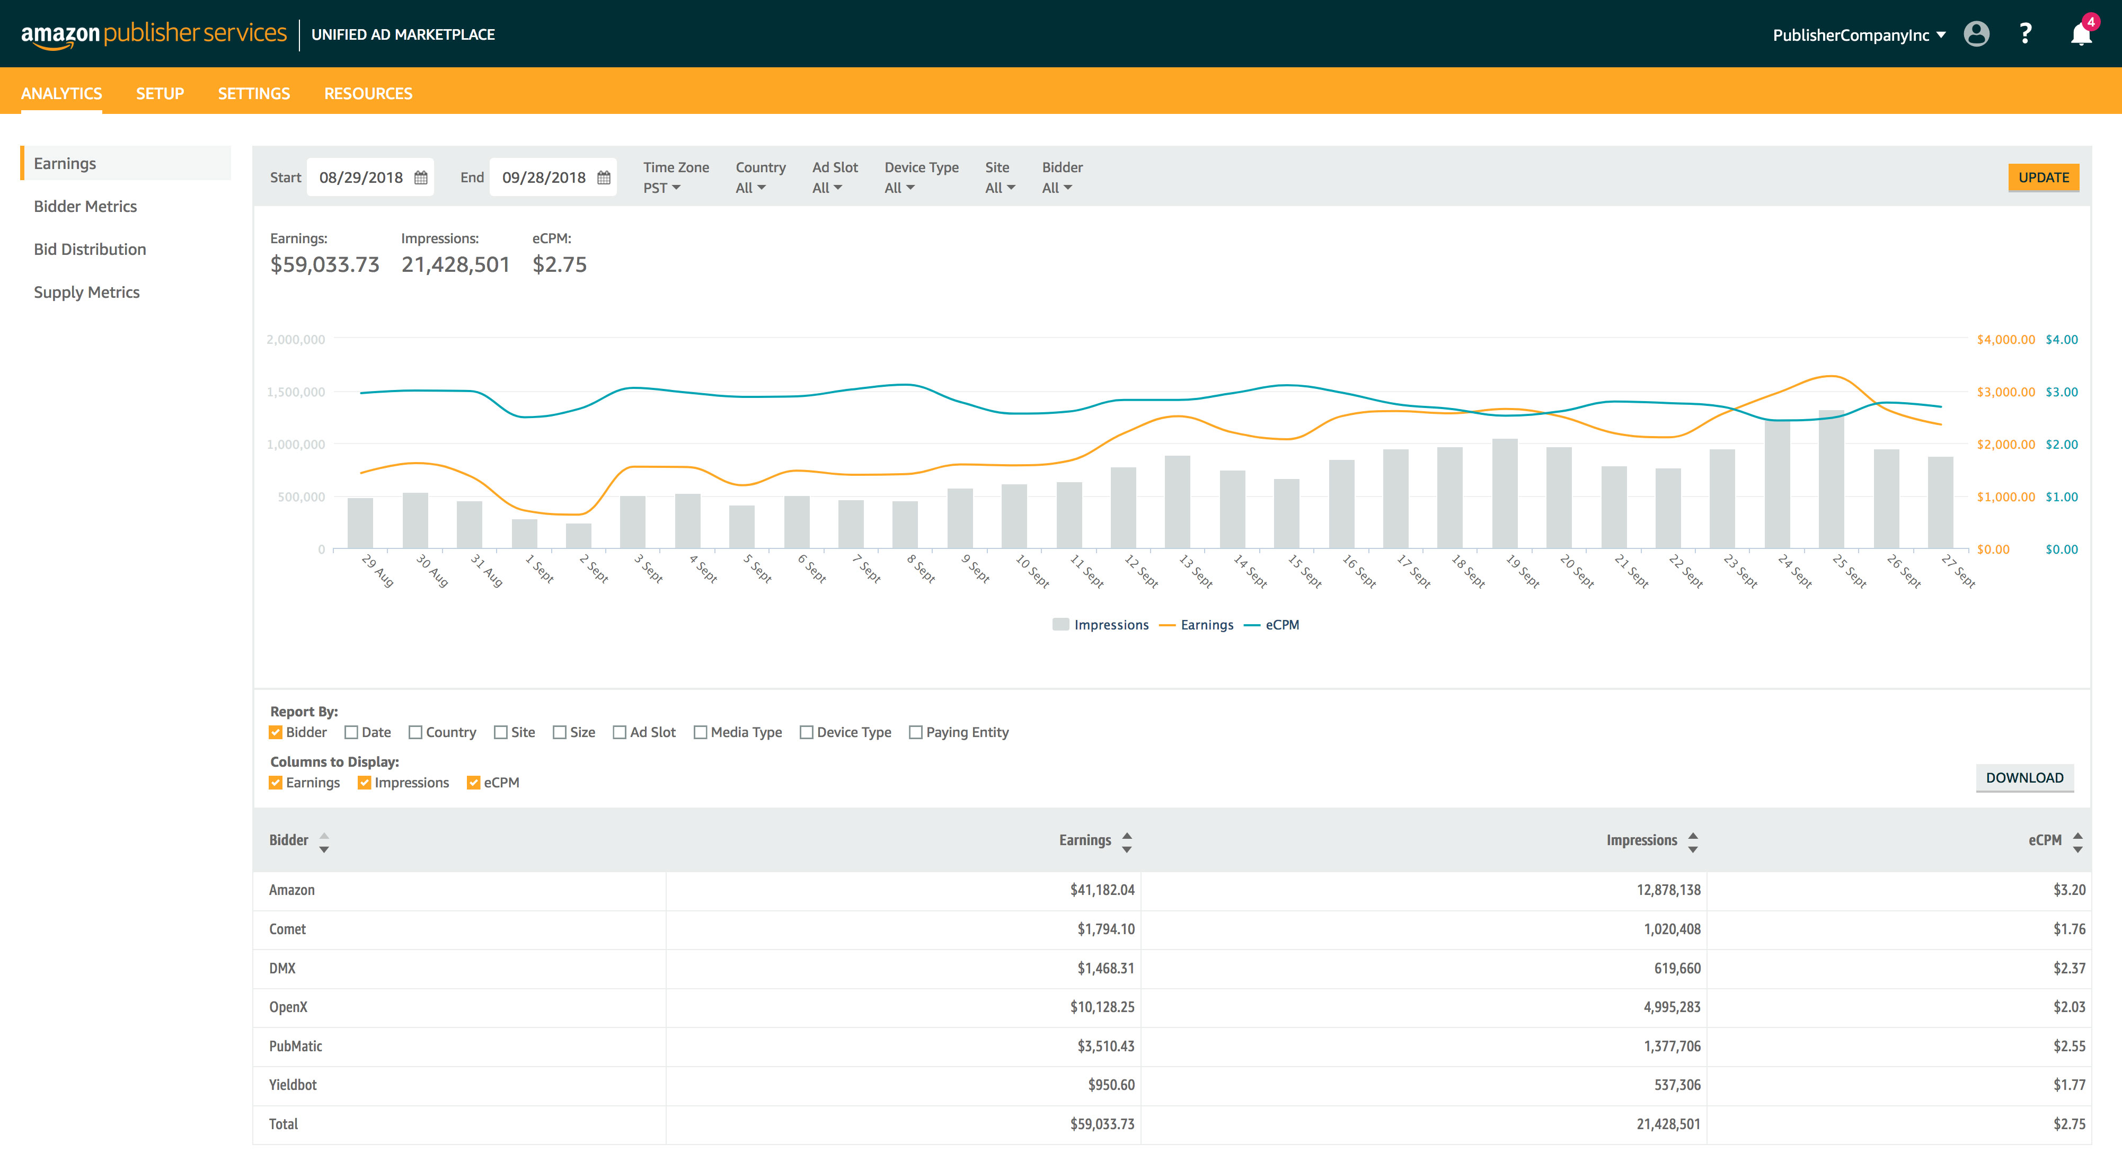
Task: Select Bid Distribution in the sidebar
Action: [x=90, y=249]
